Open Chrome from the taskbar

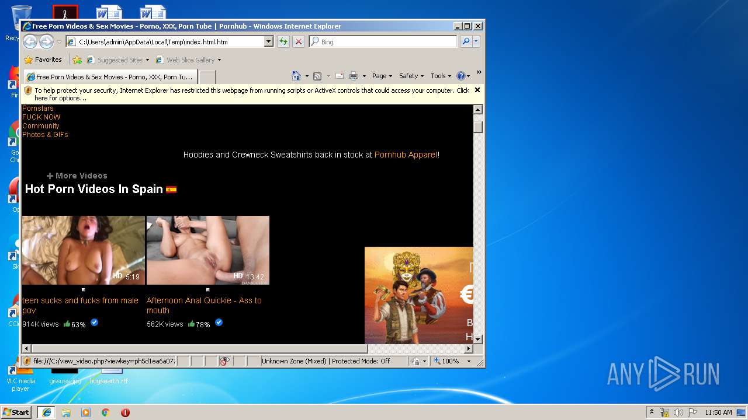(105, 412)
